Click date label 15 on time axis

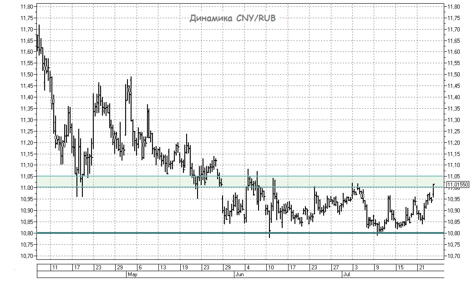tap(401, 268)
